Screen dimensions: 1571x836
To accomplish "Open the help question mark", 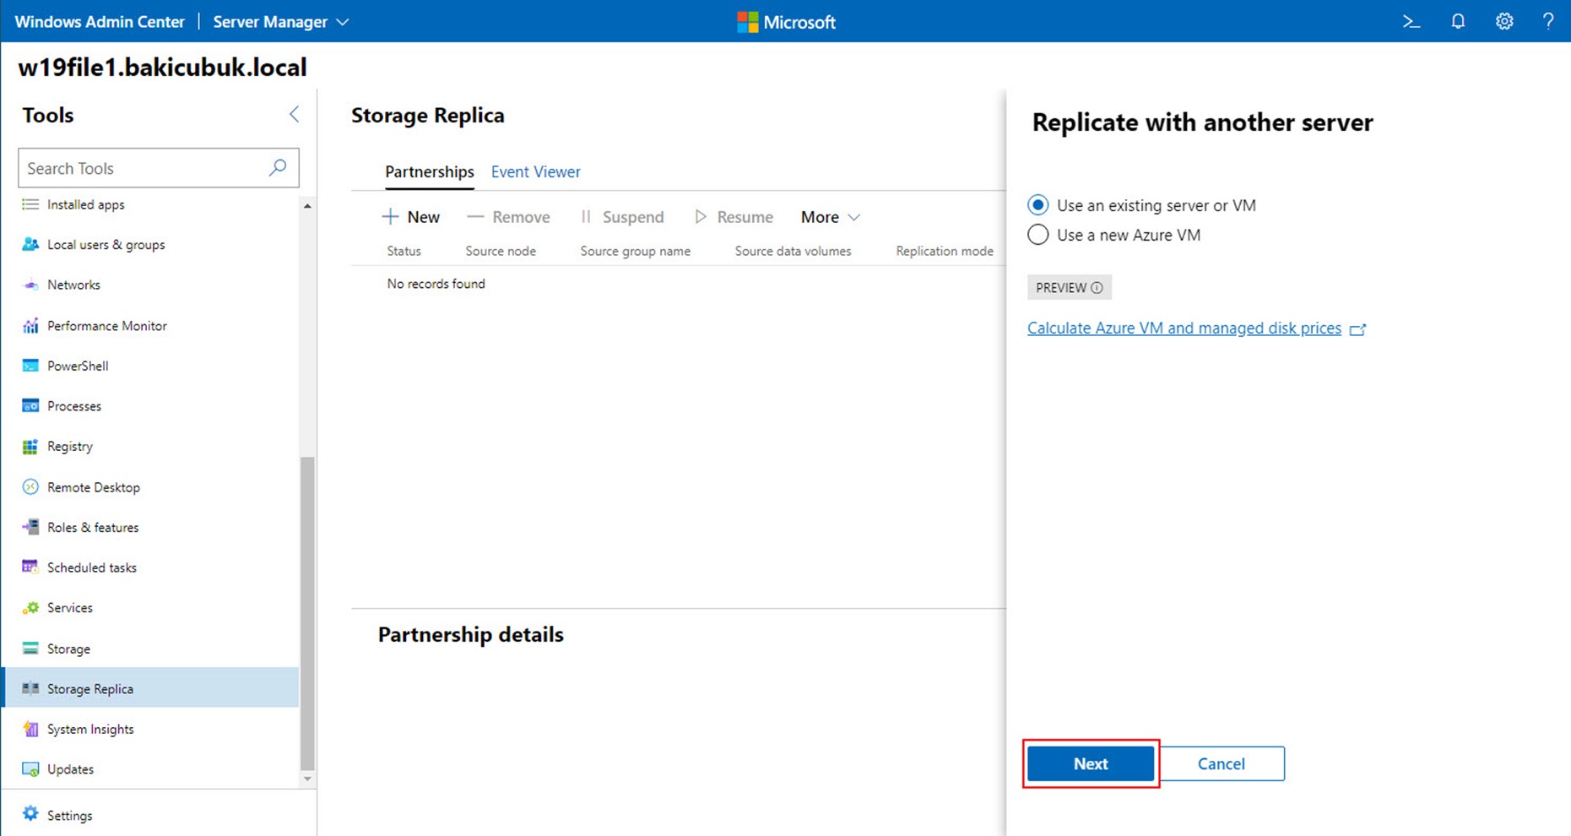I will pyautogui.click(x=1548, y=22).
